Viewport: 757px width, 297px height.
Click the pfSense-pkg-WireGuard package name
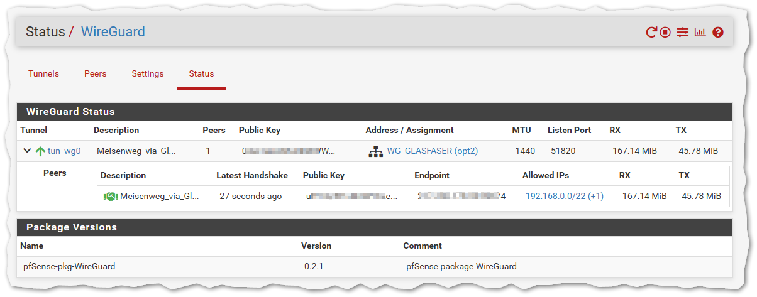pos(69,266)
